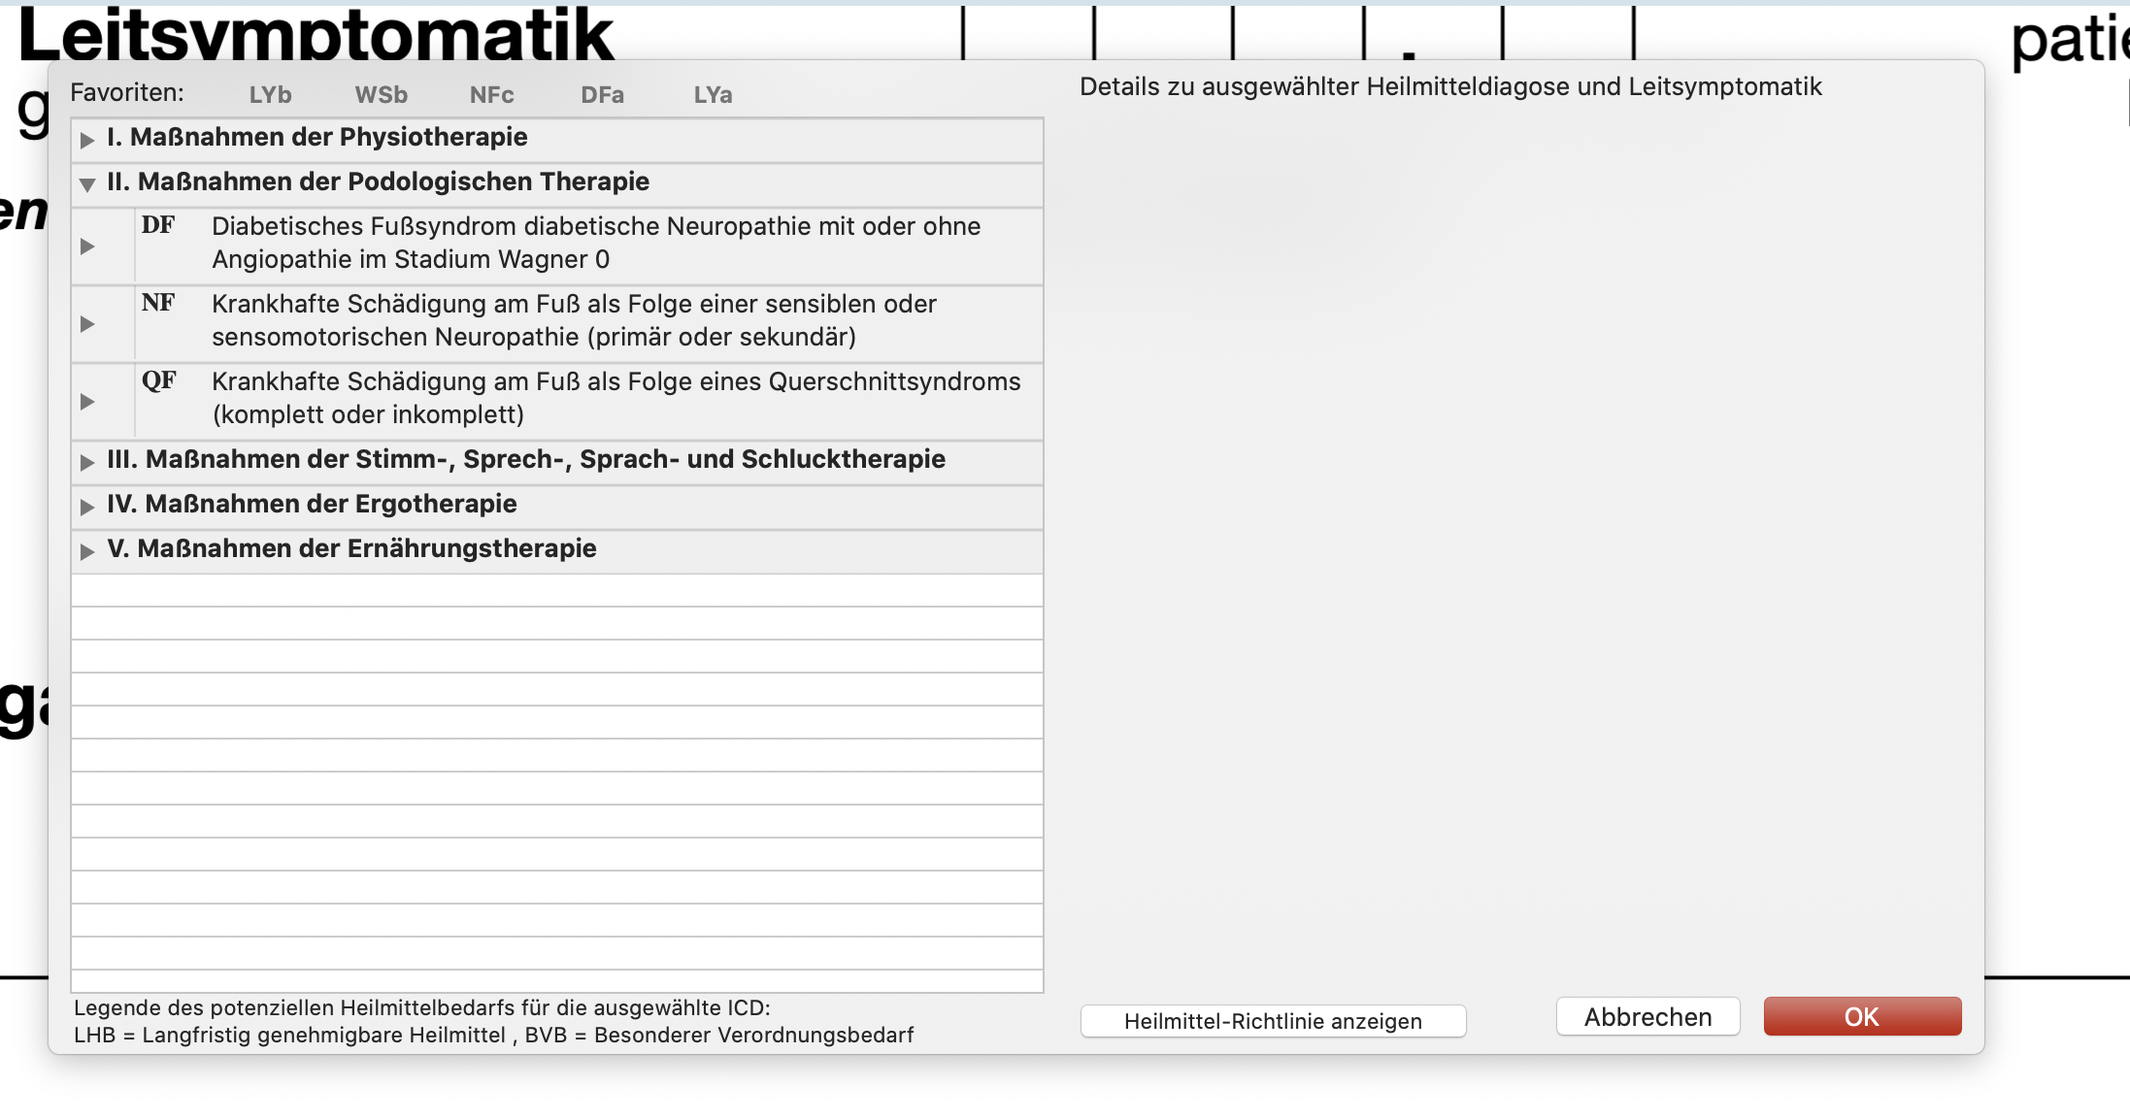
Task: Expand I. Maßnahmen der Physiotherapie section
Action: click(87, 140)
